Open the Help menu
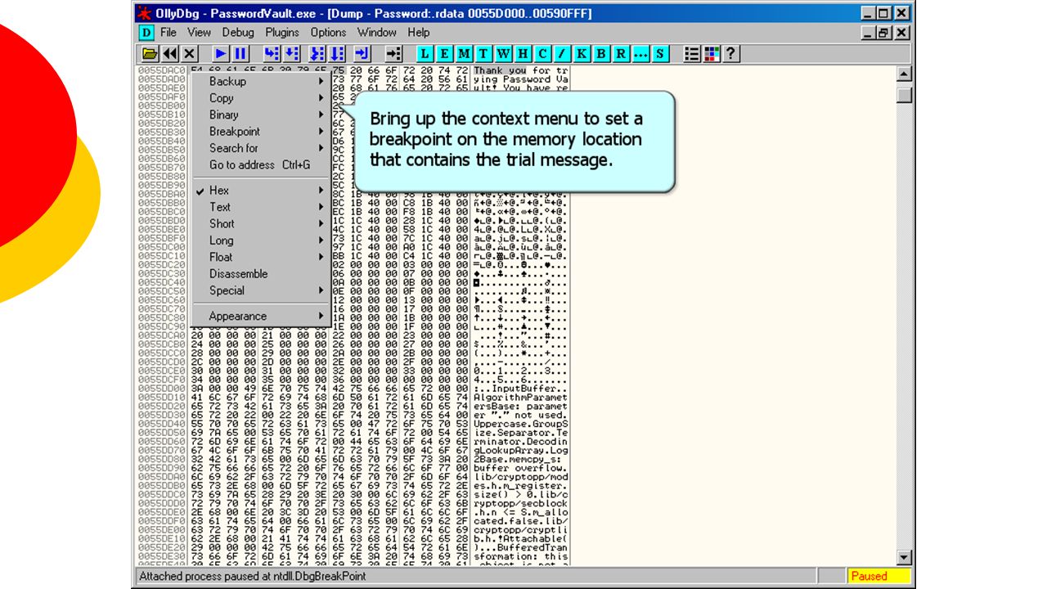 (x=419, y=33)
